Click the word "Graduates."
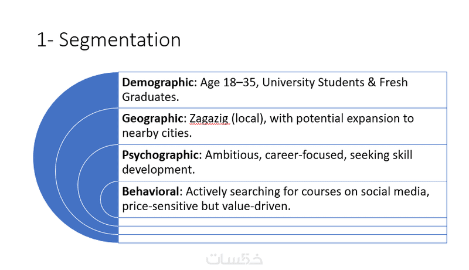Image resolution: width=469 pixels, height=270 pixels. [149, 96]
